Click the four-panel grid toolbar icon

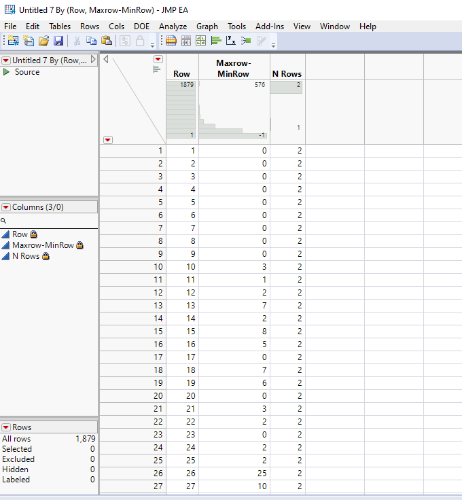201,41
